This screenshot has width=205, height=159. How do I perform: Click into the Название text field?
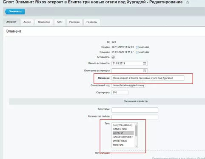point(148,78)
